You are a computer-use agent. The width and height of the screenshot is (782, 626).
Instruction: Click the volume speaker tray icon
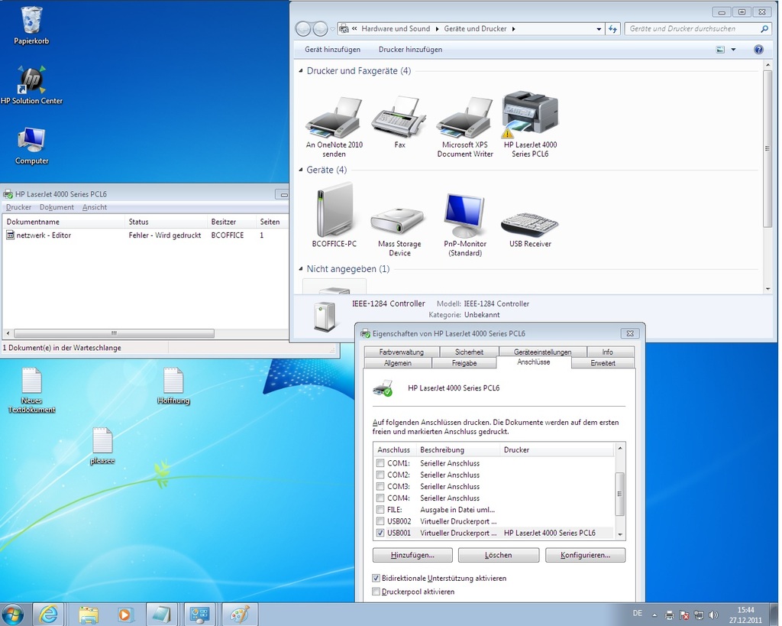click(714, 615)
